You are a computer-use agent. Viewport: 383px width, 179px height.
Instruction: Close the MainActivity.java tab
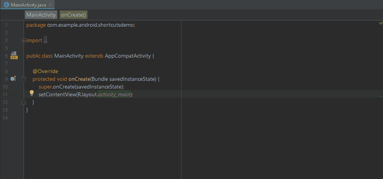pos(50,5)
